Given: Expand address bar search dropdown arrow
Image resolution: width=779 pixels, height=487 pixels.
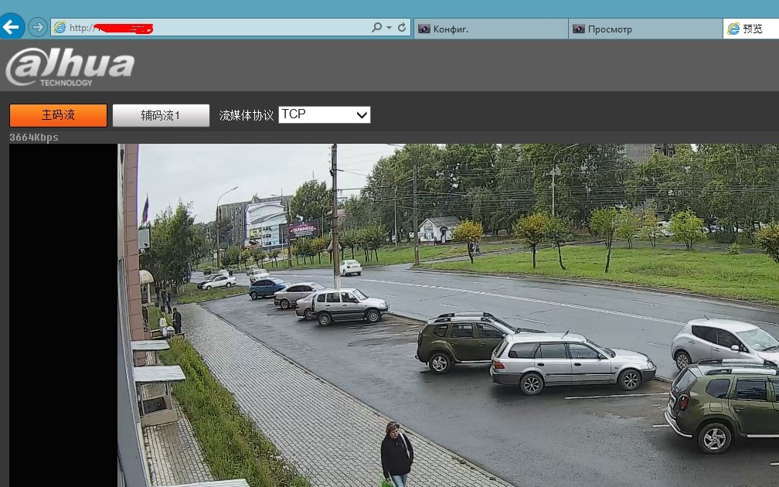Looking at the screenshot, I should [x=389, y=28].
